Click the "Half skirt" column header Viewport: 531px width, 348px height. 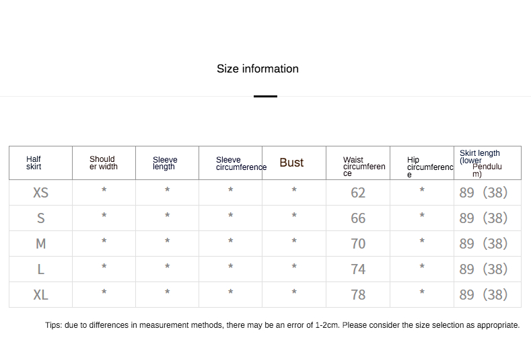[x=34, y=163]
